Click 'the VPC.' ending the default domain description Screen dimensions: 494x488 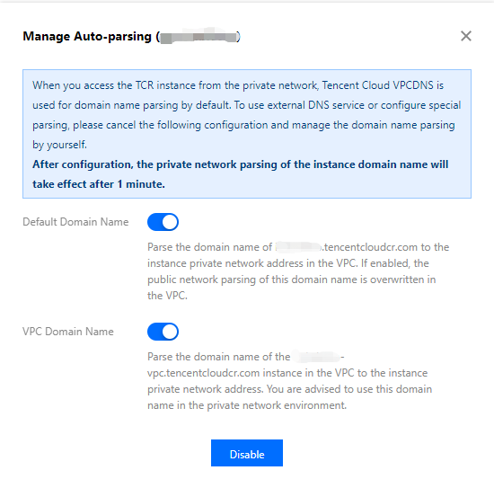tap(167, 296)
